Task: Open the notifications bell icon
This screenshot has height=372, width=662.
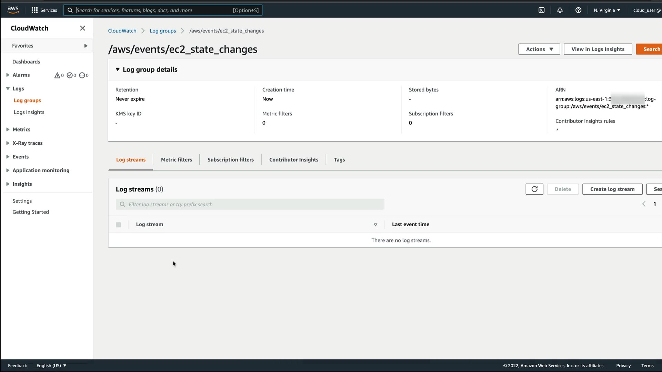Action: pos(560,10)
